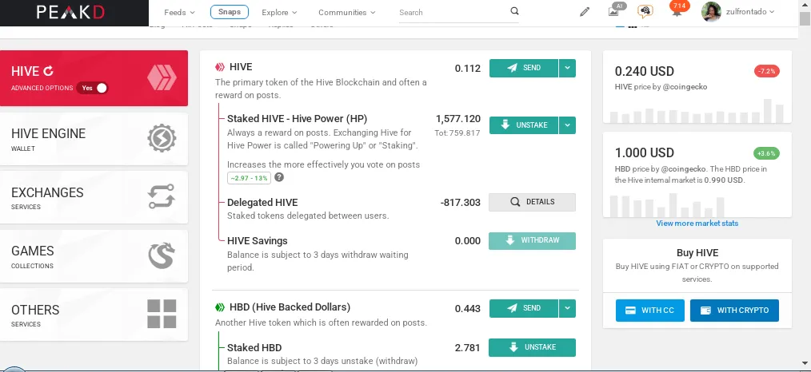
Task: Click the 0.112 HIVE balance
Action: click(x=468, y=68)
